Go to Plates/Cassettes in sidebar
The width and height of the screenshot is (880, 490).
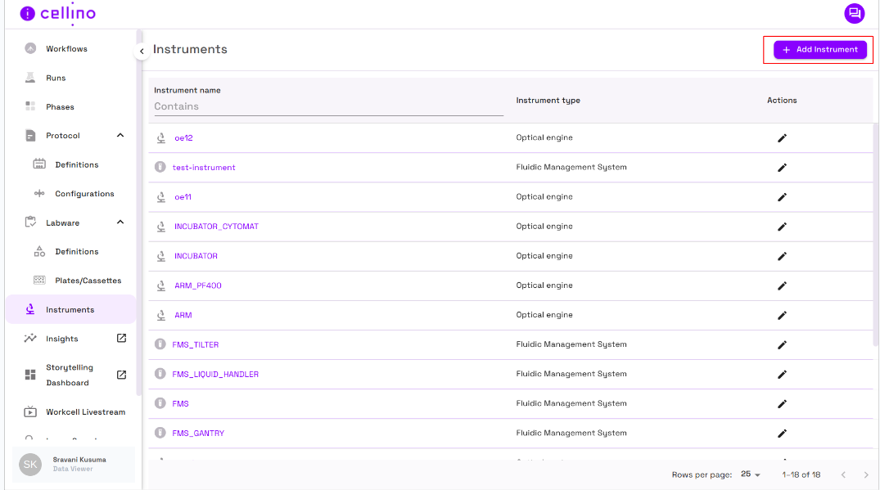[88, 281]
